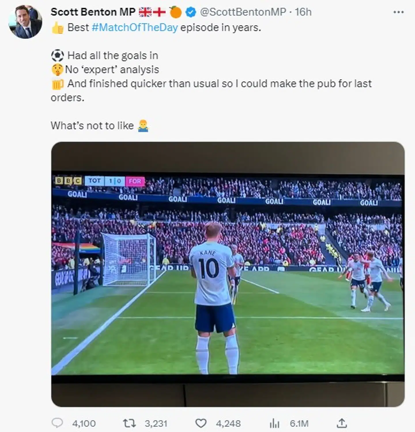Viewport: 415px width, 432px height.
Task: Click the reply speech bubble icon
Action: (x=57, y=423)
